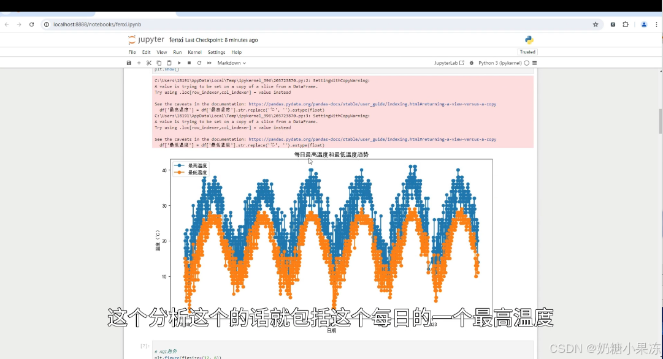The width and height of the screenshot is (663, 359).
Task: Click the x-axis label 日期
Action: tap(331, 331)
